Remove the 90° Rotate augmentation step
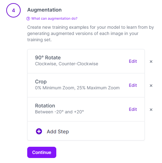Viewport: 162px width, 163px height. point(151,62)
